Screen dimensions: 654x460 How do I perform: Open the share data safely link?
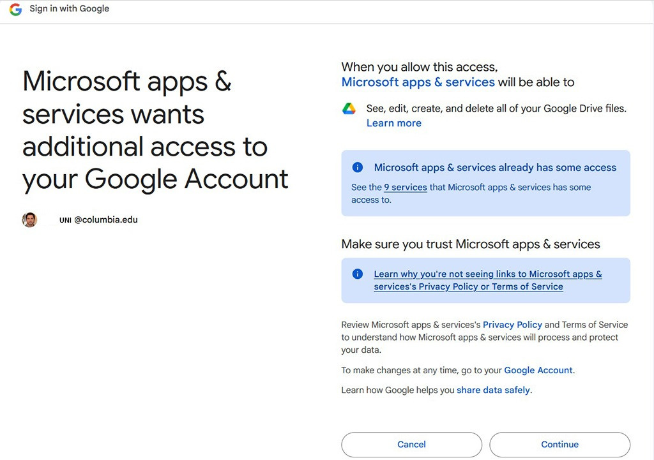[x=493, y=389]
